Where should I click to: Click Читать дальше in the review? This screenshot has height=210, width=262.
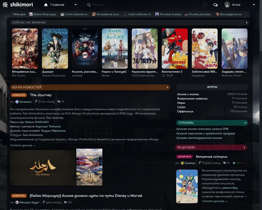click(214, 201)
